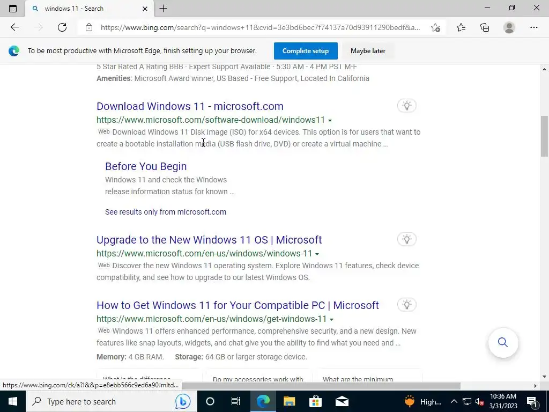The height and width of the screenshot is (412, 549).
Task: Select the windows 11 - Search tab
Action: [x=90, y=9]
